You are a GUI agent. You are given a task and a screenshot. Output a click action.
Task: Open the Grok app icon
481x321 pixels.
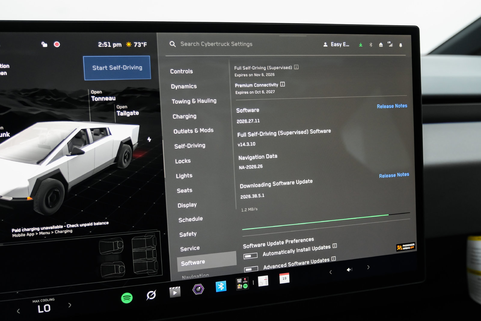tap(151, 295)
